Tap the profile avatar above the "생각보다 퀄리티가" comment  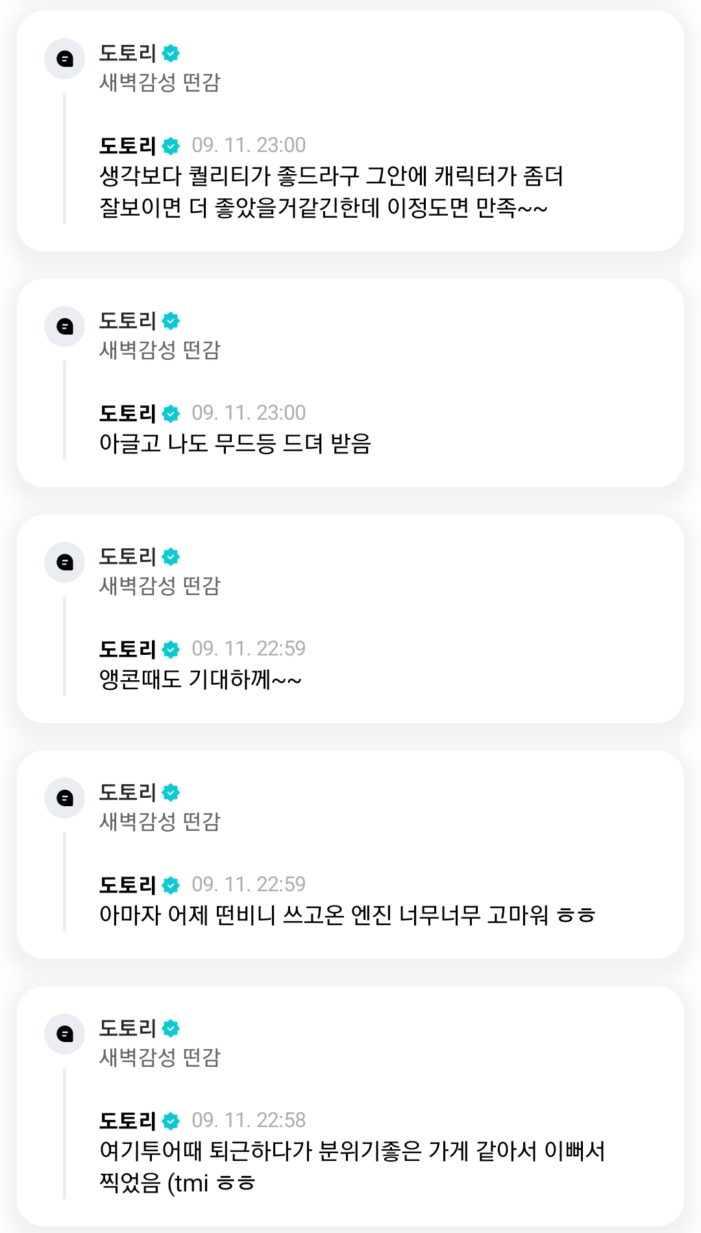click(64, 59)
